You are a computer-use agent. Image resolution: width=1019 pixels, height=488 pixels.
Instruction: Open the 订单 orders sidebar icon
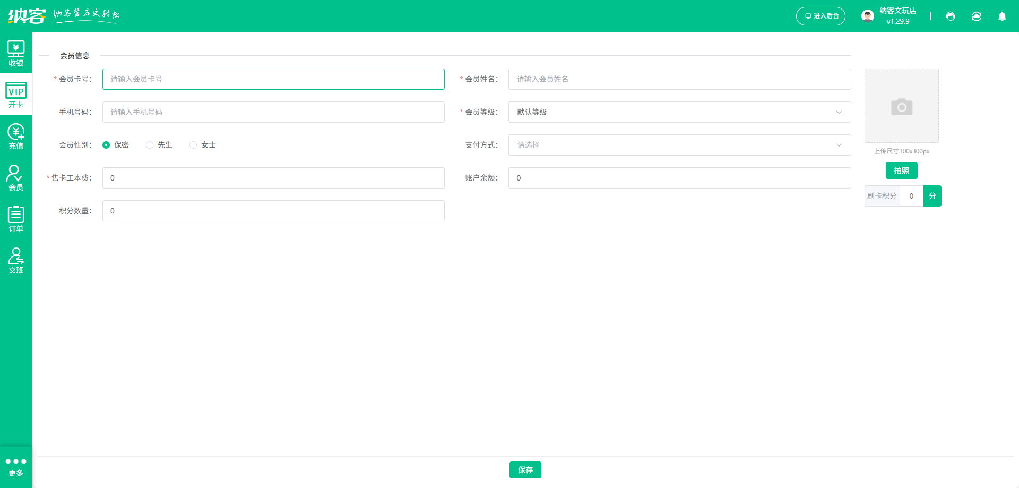(x=16, y=219)
